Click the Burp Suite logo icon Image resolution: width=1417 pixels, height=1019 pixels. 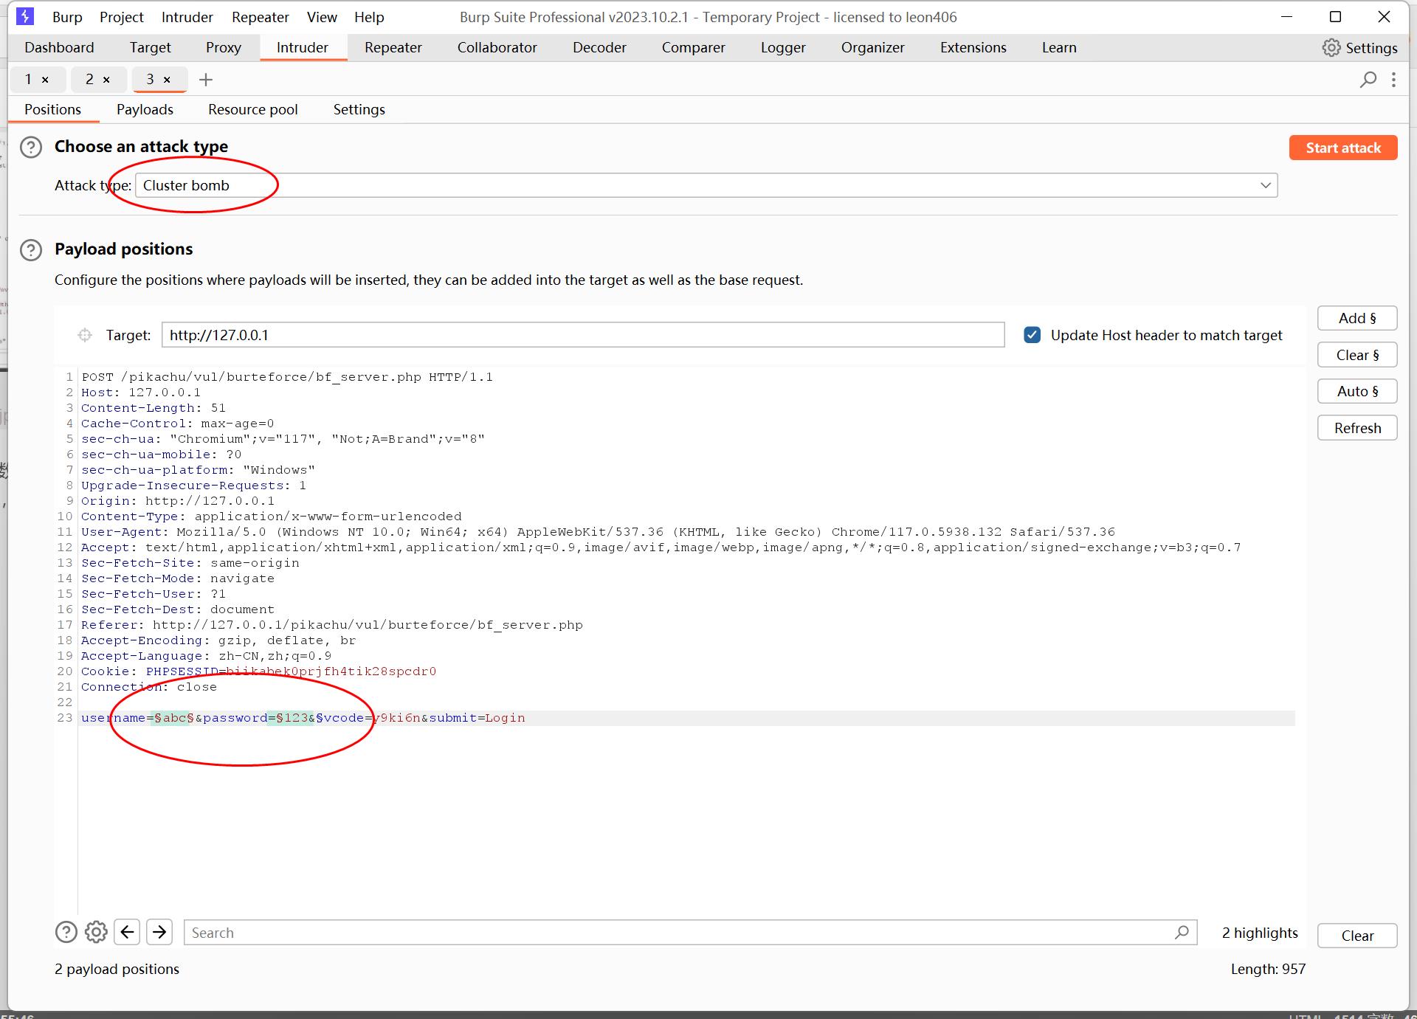[x=25, y=16]
